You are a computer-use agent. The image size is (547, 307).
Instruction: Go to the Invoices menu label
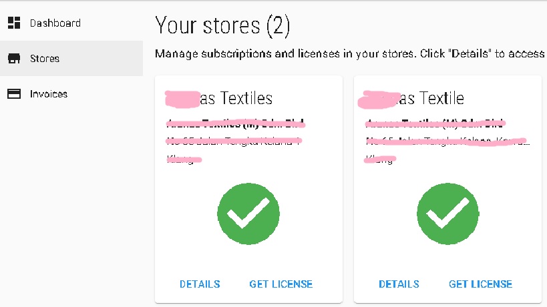click(x=49, y=94)
